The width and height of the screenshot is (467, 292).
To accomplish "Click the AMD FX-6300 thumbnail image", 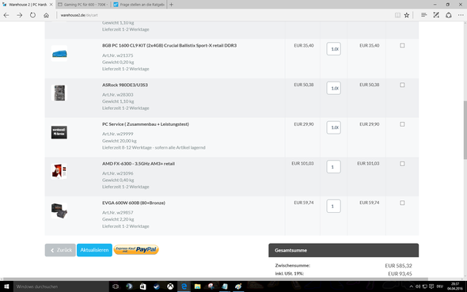I will pyautogui.click(x=59, y=171).
